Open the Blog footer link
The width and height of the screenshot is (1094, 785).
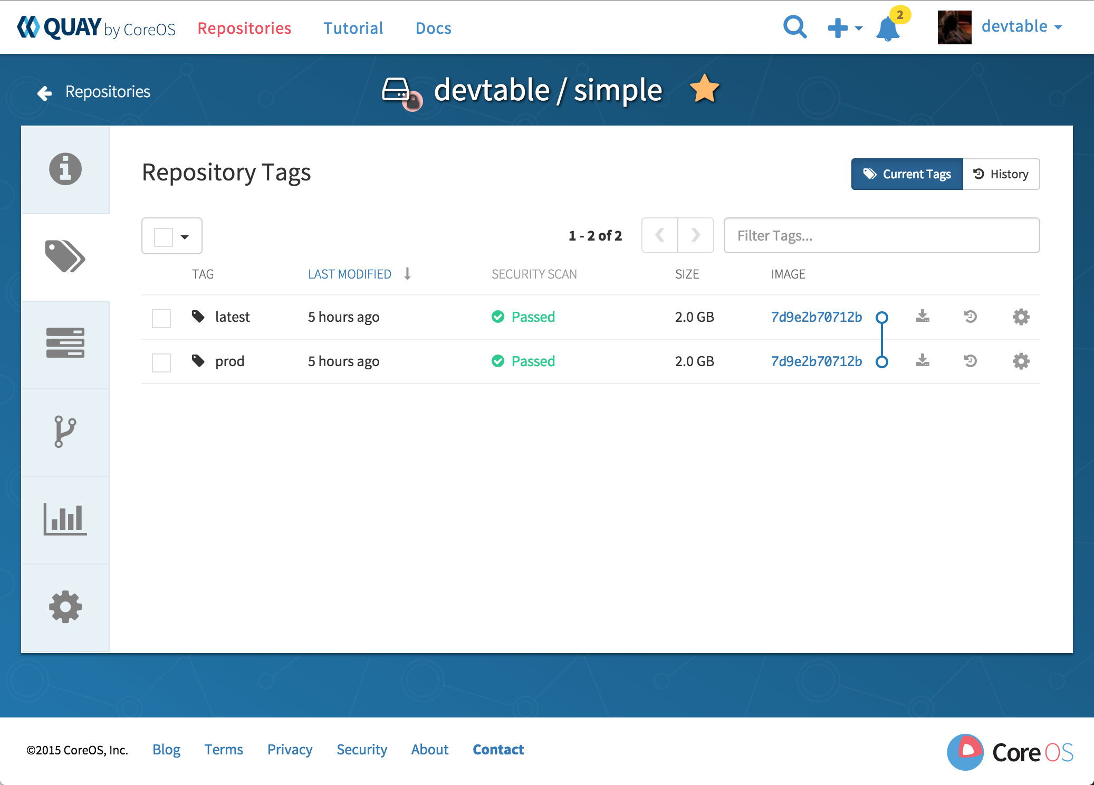coord(166,750)
